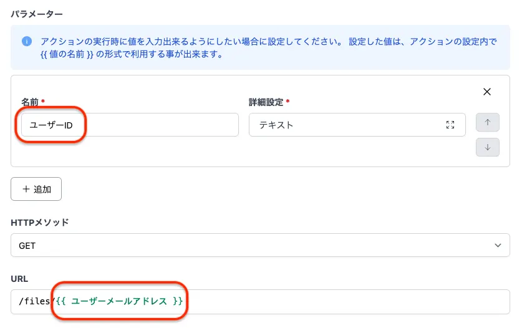Expand the テキスト detail settings icon
Viewport: 522px width, 328px height.
coord(450,125)
